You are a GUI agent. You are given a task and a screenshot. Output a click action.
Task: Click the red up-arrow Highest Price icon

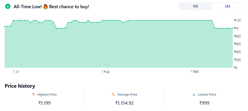(x=33, y=95)
